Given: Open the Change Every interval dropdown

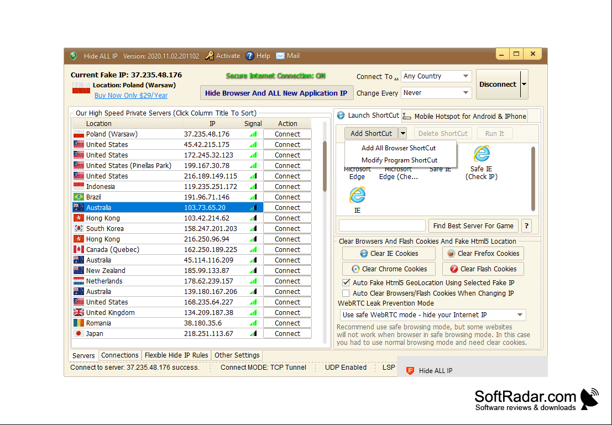Looking at the screenshot, I should (x=436, y=93).
